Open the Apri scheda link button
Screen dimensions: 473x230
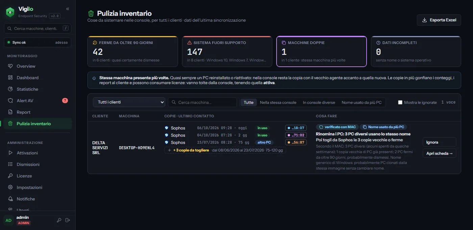click(439, 153)
